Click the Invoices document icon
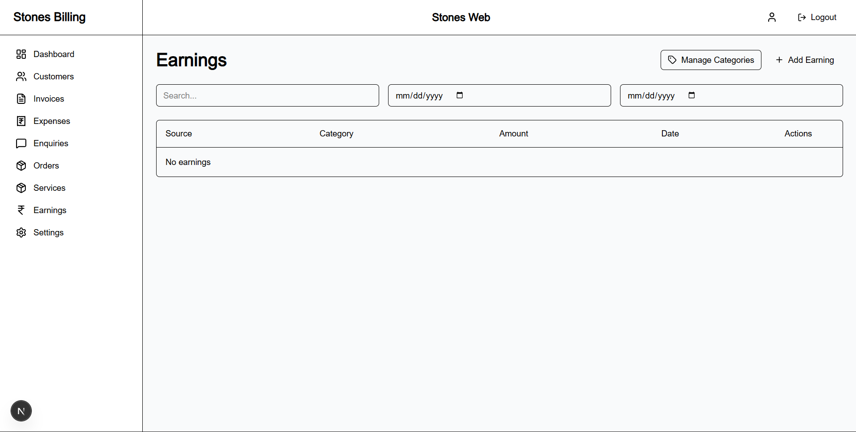The width and height of the screenshot is (856, 432). click(x=21, y=99)
